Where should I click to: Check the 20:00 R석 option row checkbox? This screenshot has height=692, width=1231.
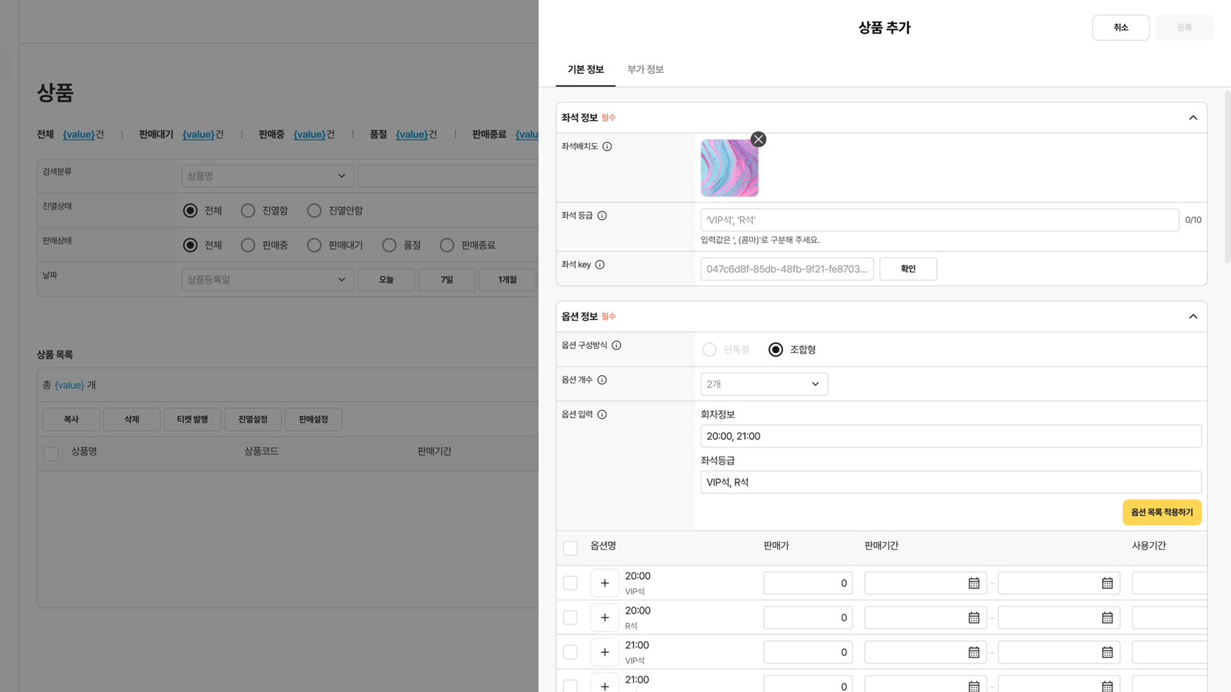tap(570, 617)
